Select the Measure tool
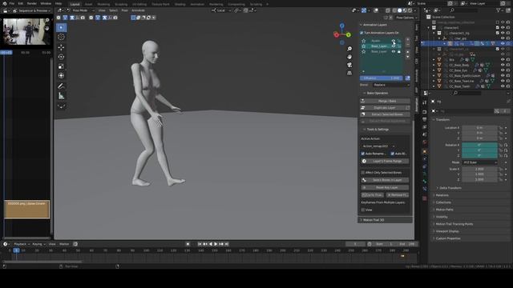Image resolution: width=513 pixels, height=288 pixels. click(61, 96)
